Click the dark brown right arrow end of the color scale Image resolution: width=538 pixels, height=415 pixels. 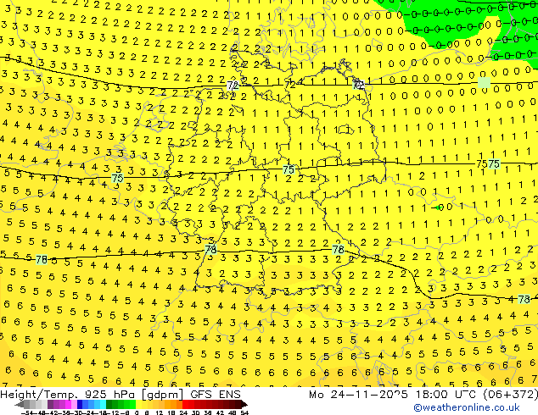click(x=244, y=404)
